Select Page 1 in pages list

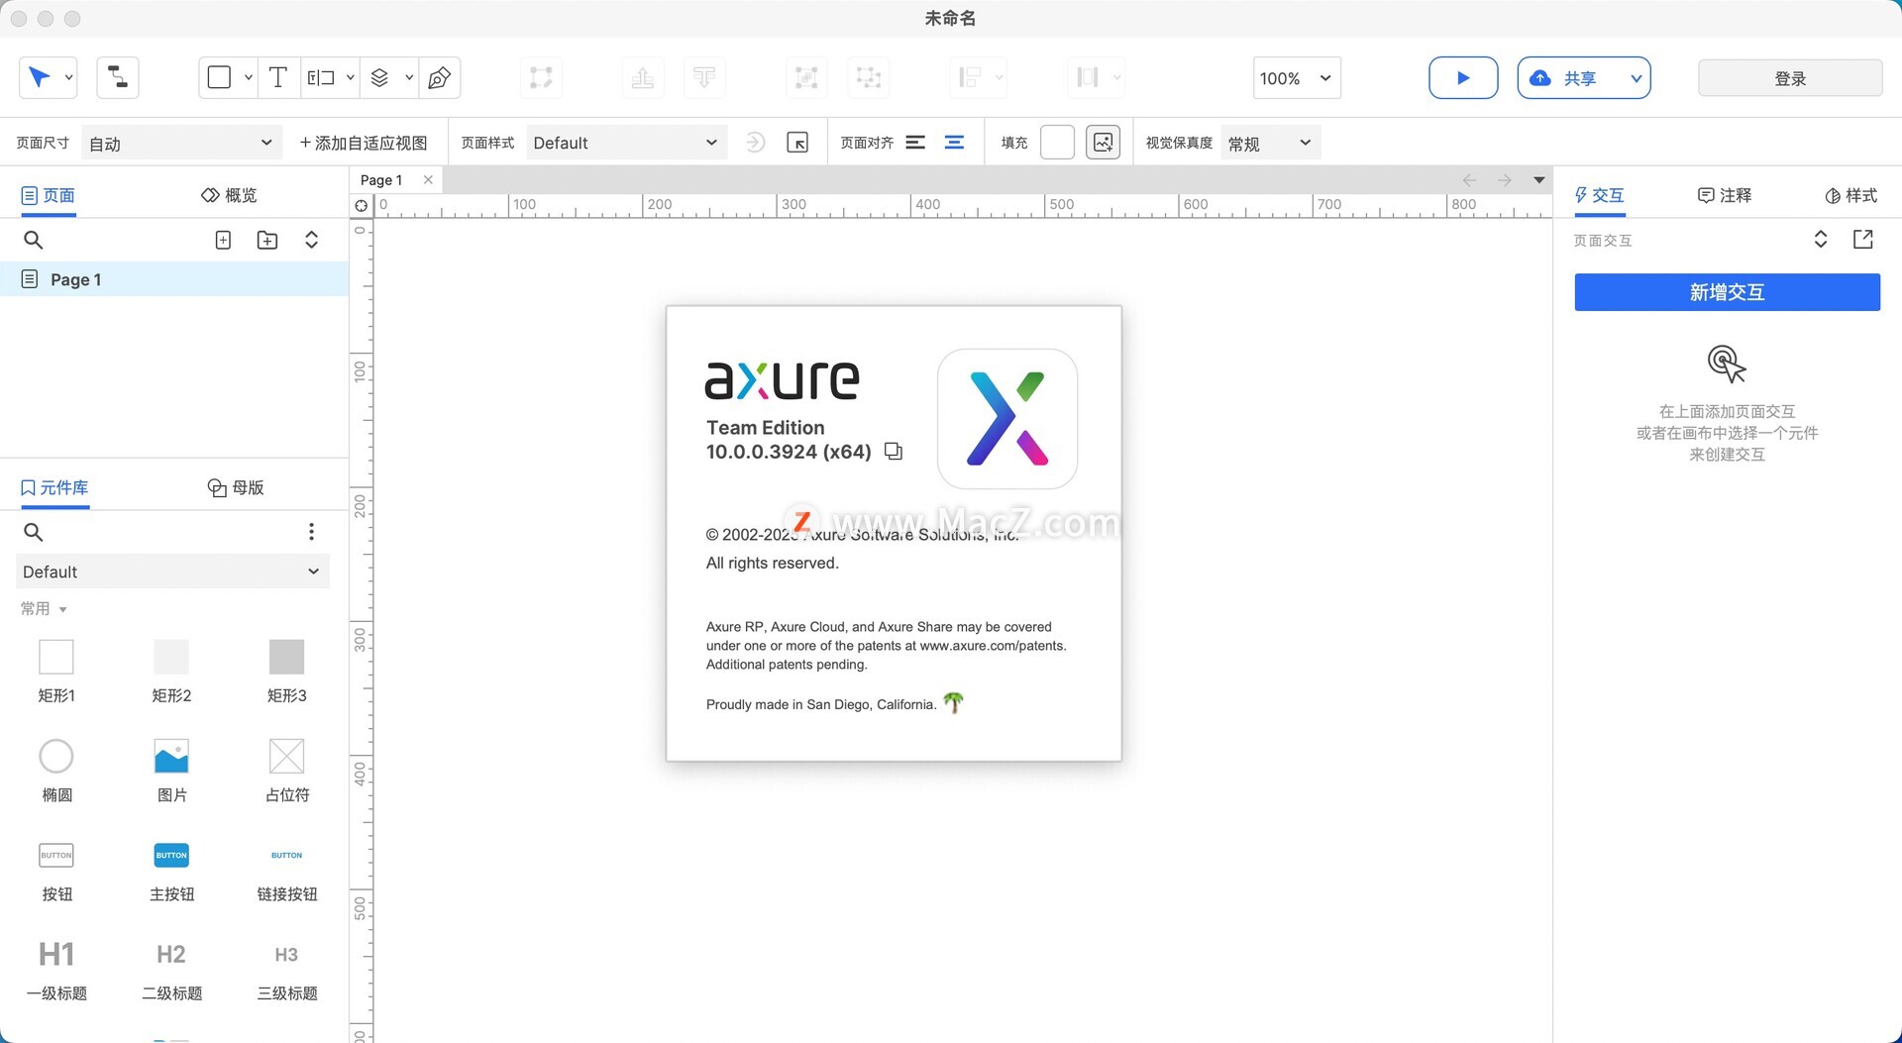174,279
